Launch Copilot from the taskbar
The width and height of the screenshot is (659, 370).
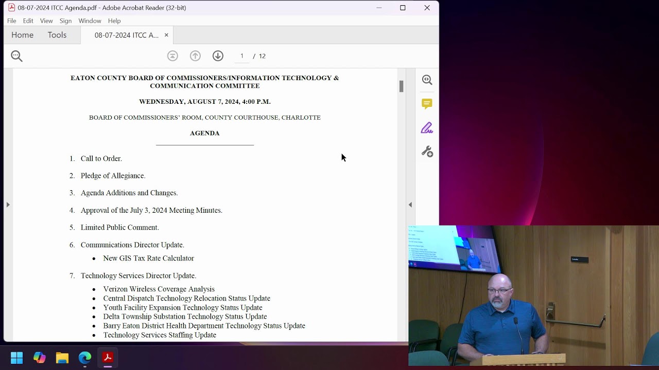click(40, 358)
